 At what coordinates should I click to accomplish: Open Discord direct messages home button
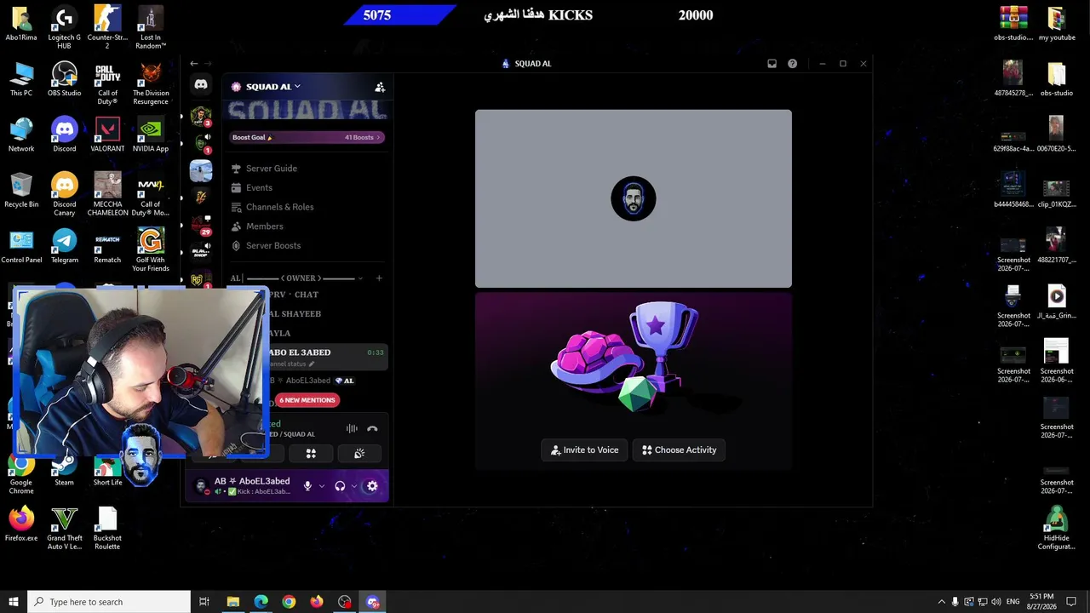click(x=201, y=84)
